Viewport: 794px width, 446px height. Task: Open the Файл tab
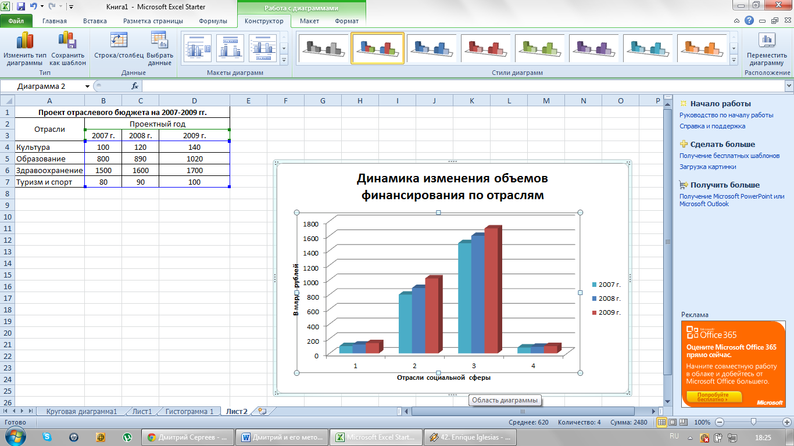(16, 21)
